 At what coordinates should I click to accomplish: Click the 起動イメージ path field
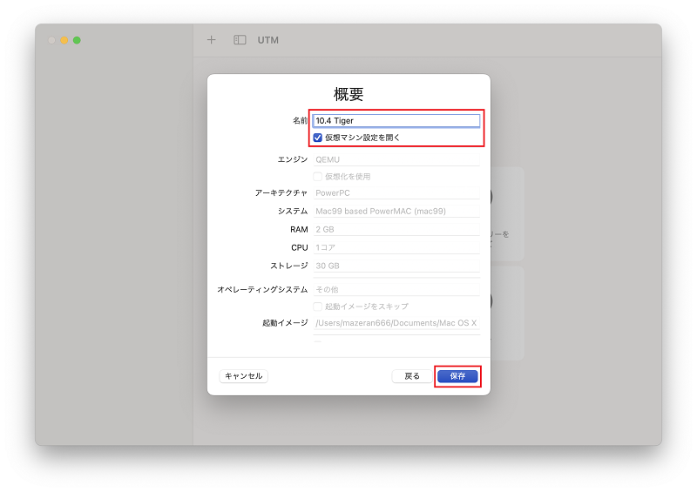point(396,323)
